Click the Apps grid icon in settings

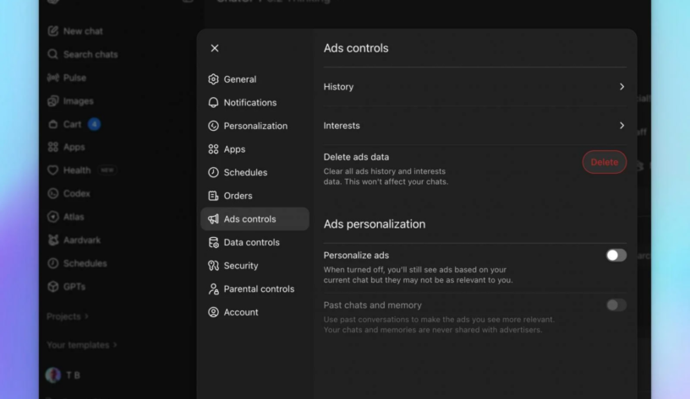click(213, 149)
